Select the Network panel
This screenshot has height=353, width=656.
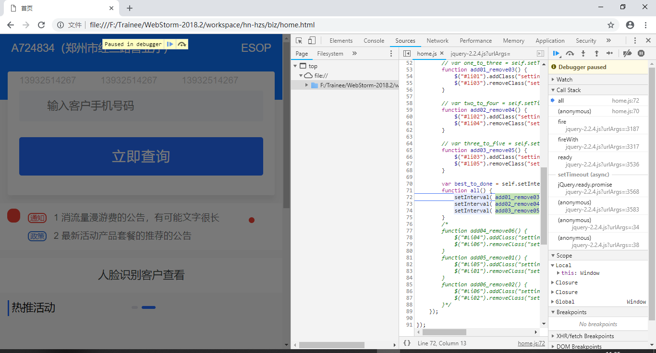437,40
